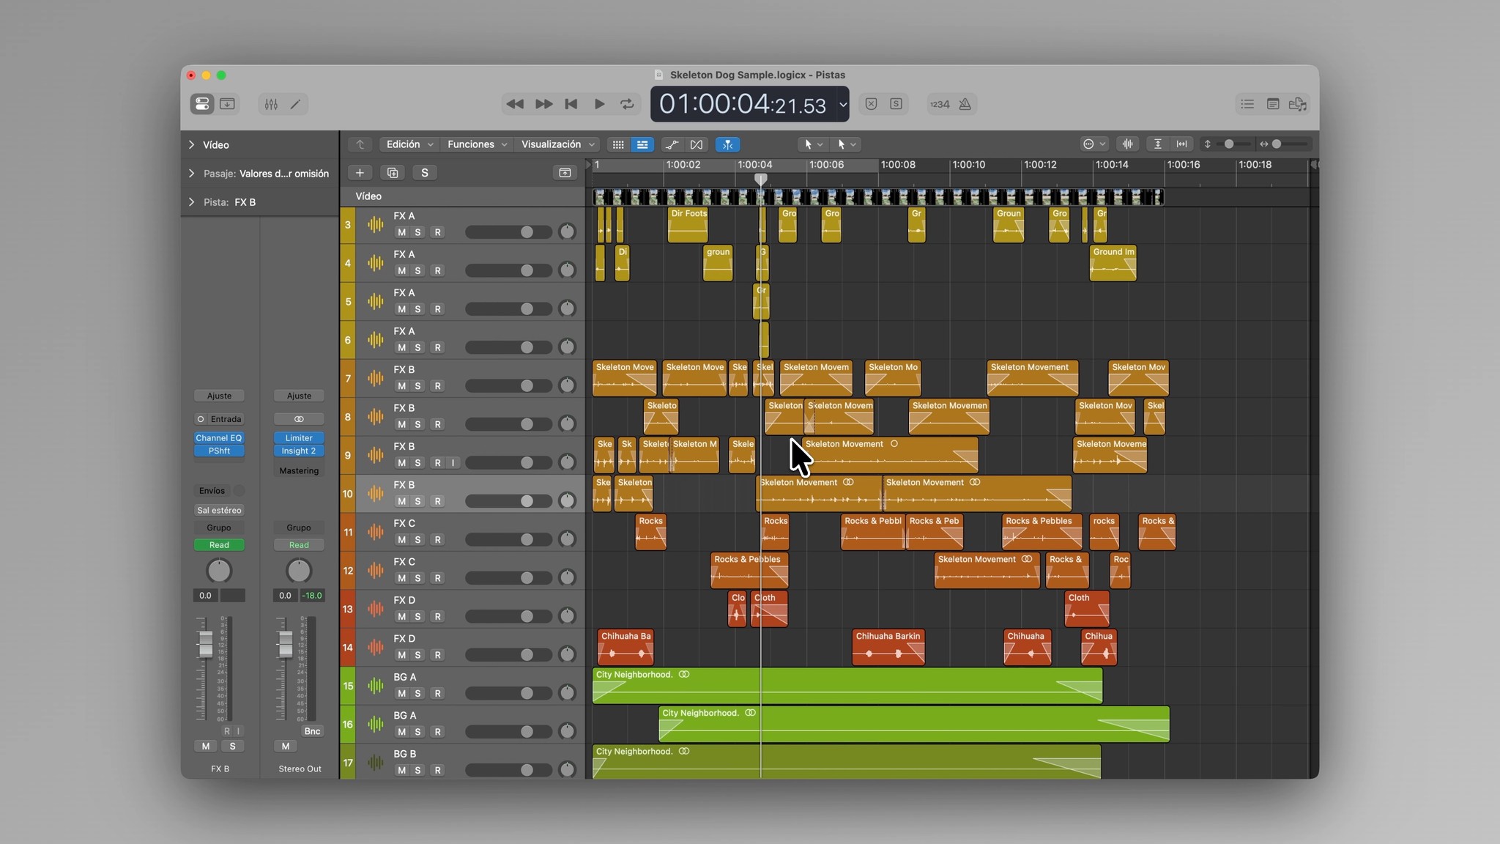Click the metronome icon
Image resolution: width=1500 pixels, height=844 pixels.
(965, 104)
